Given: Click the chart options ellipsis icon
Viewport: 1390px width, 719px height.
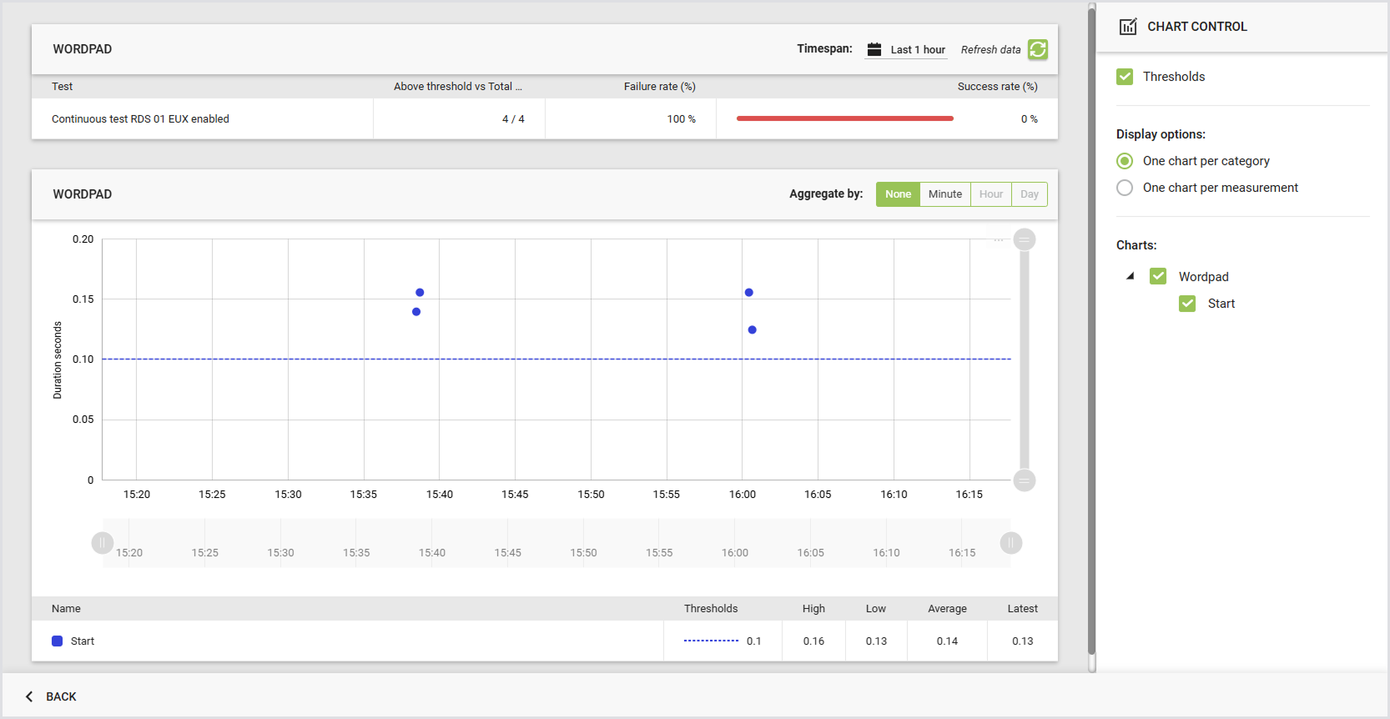Looking at the screenshot, I should coord(999,240).
